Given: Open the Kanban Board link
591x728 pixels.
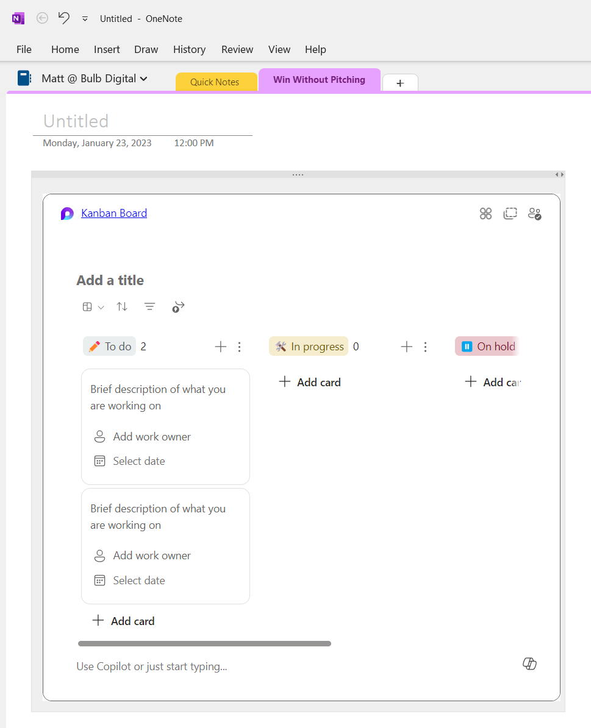Looking at the screenshot, I should pyautogui.click(x=114, y=213).
